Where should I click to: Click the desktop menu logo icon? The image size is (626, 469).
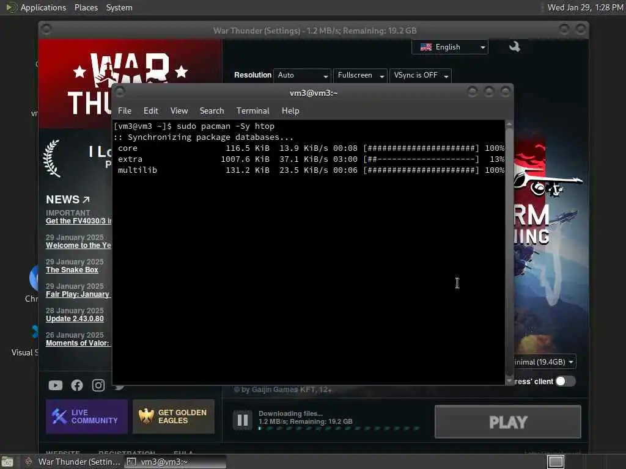[x=11, y=7]
